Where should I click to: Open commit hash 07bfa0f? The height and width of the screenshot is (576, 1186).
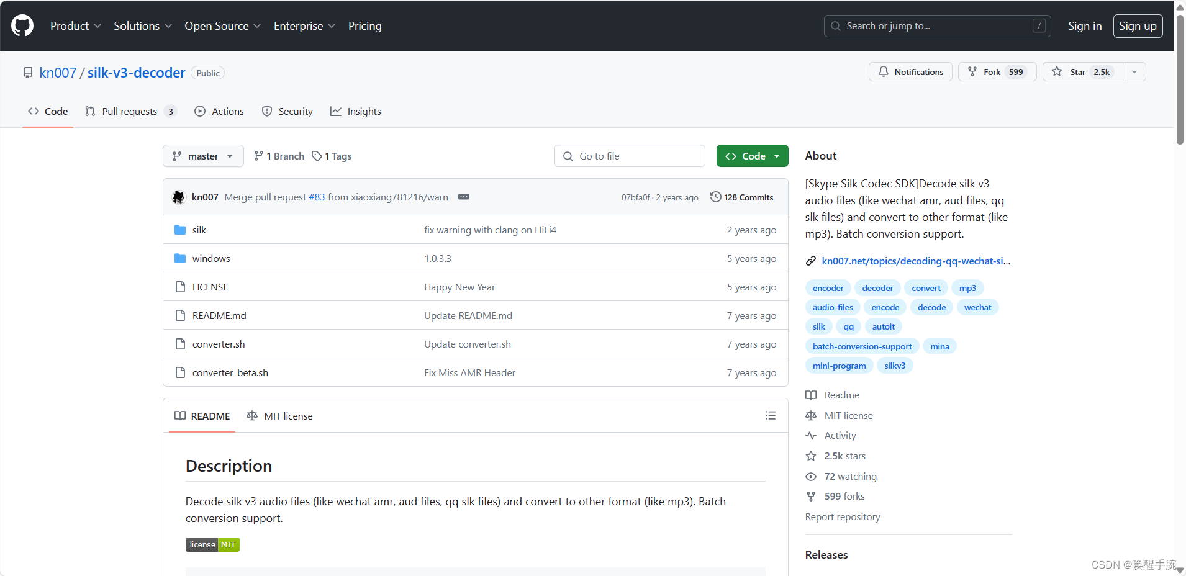[x=635, y=197]
